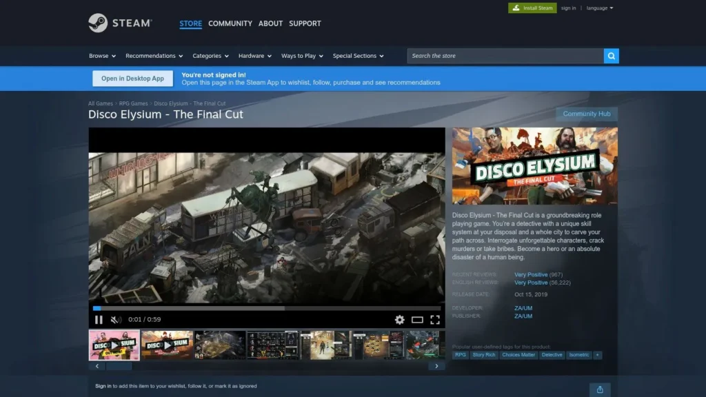Expand the Recommendations menu

point(154,56)
